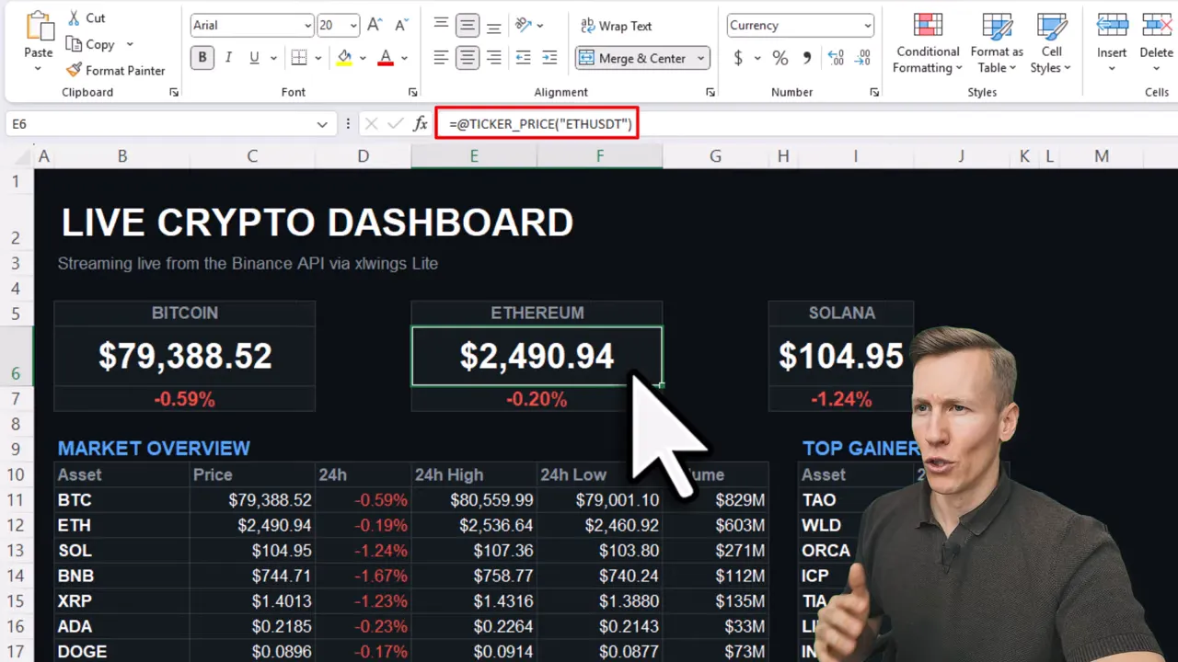Select column D header
This screenshot has width=1178, height=662.
click(363, 156)
